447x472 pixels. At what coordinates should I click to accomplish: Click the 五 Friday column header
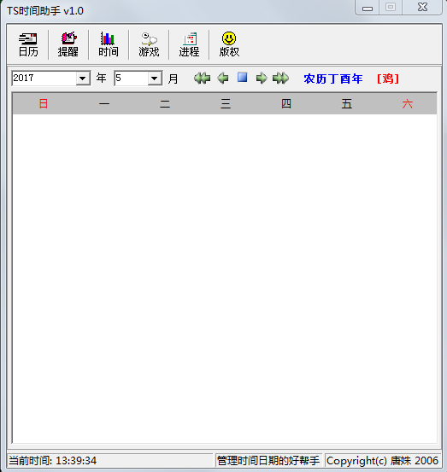347,104
